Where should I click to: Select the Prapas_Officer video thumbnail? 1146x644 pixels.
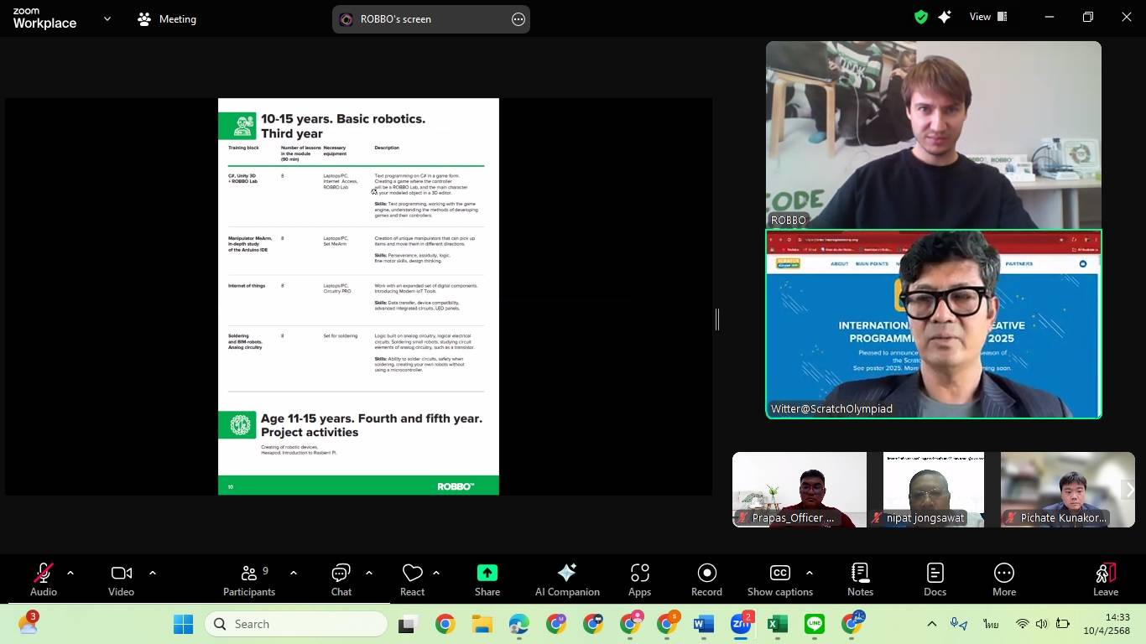(800, 490)
